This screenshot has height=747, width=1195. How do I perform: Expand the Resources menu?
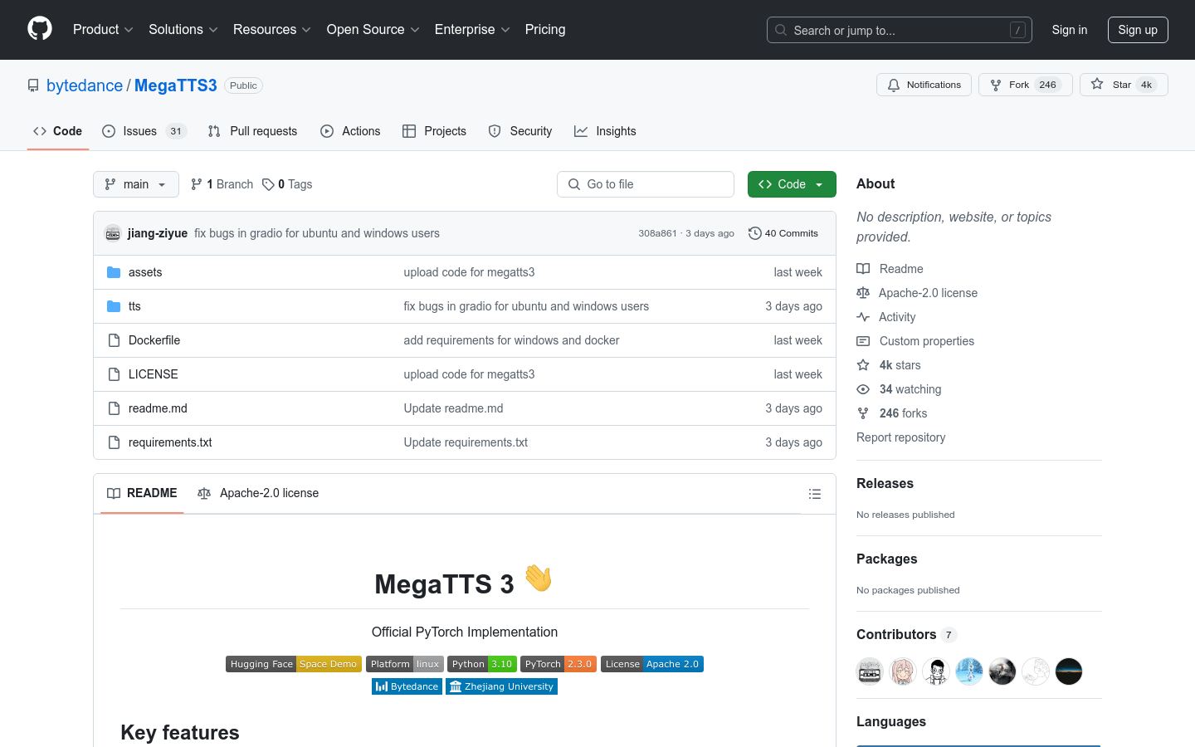pos(272,29)
